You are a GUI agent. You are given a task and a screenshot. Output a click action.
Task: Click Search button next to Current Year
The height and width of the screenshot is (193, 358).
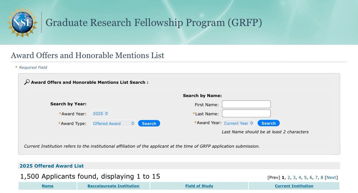[268, 123]
